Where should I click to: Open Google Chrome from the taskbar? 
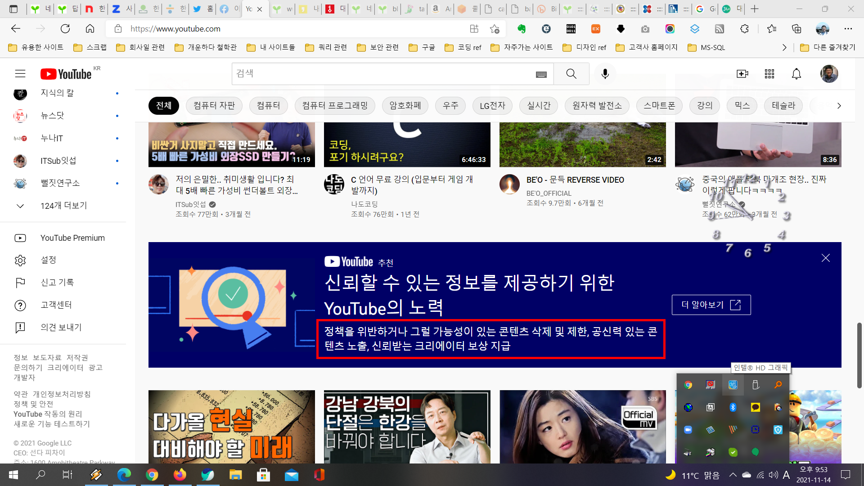click(152, 475)
